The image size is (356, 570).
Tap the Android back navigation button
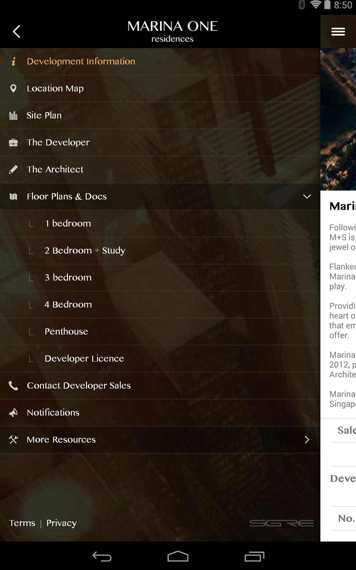(102, 556)
